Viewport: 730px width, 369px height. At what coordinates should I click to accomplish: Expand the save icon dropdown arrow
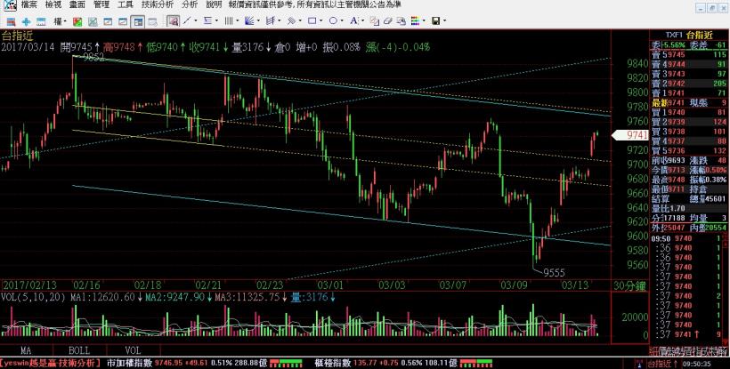(444, 20)
